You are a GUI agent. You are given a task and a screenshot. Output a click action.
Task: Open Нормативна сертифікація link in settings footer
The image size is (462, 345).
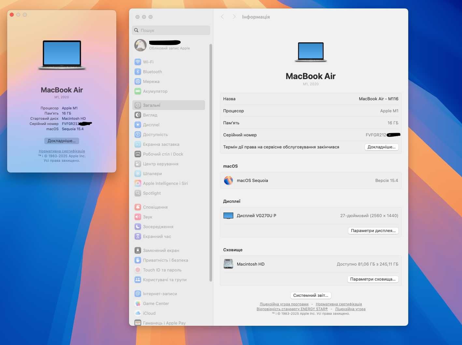(x=339, y=304)
